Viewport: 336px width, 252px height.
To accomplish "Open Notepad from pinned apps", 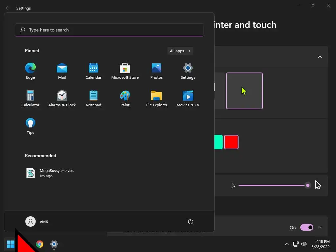I will pos(94,98).
